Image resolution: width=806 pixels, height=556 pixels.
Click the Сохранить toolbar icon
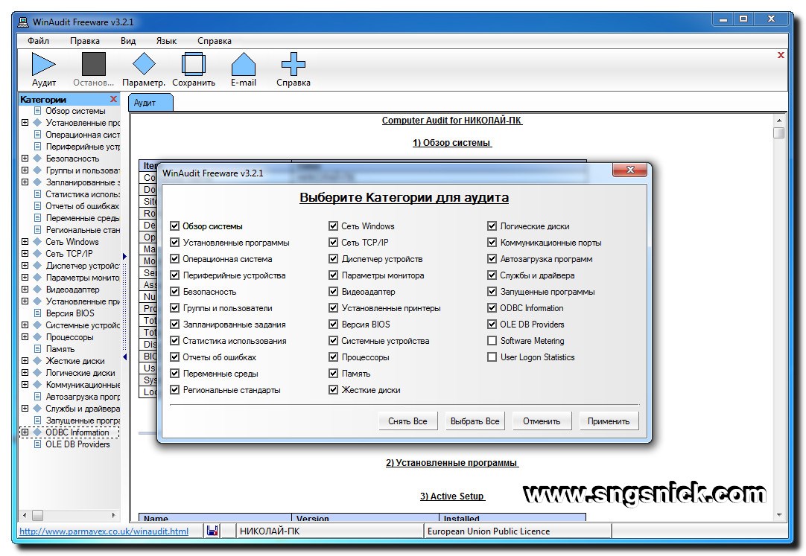coord(194,64)
